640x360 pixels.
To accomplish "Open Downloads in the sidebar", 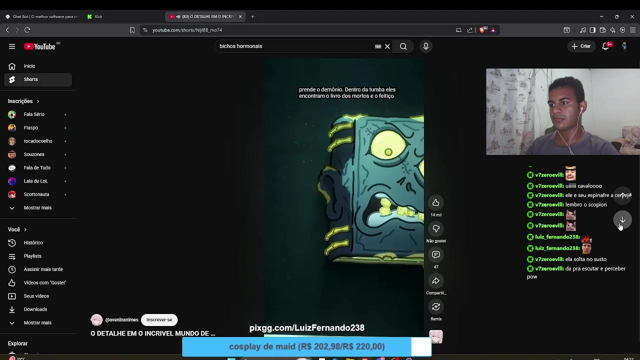I will (x=38, y=309).
